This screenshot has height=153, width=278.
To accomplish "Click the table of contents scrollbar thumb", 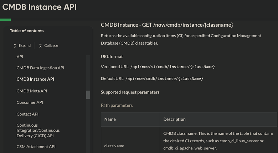I will point(88,95).
